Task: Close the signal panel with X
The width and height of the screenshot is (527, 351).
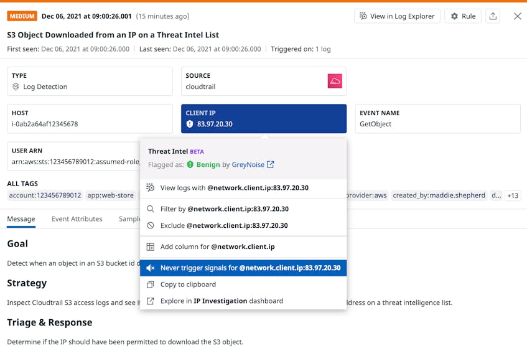Action: (x=518, y=16)
